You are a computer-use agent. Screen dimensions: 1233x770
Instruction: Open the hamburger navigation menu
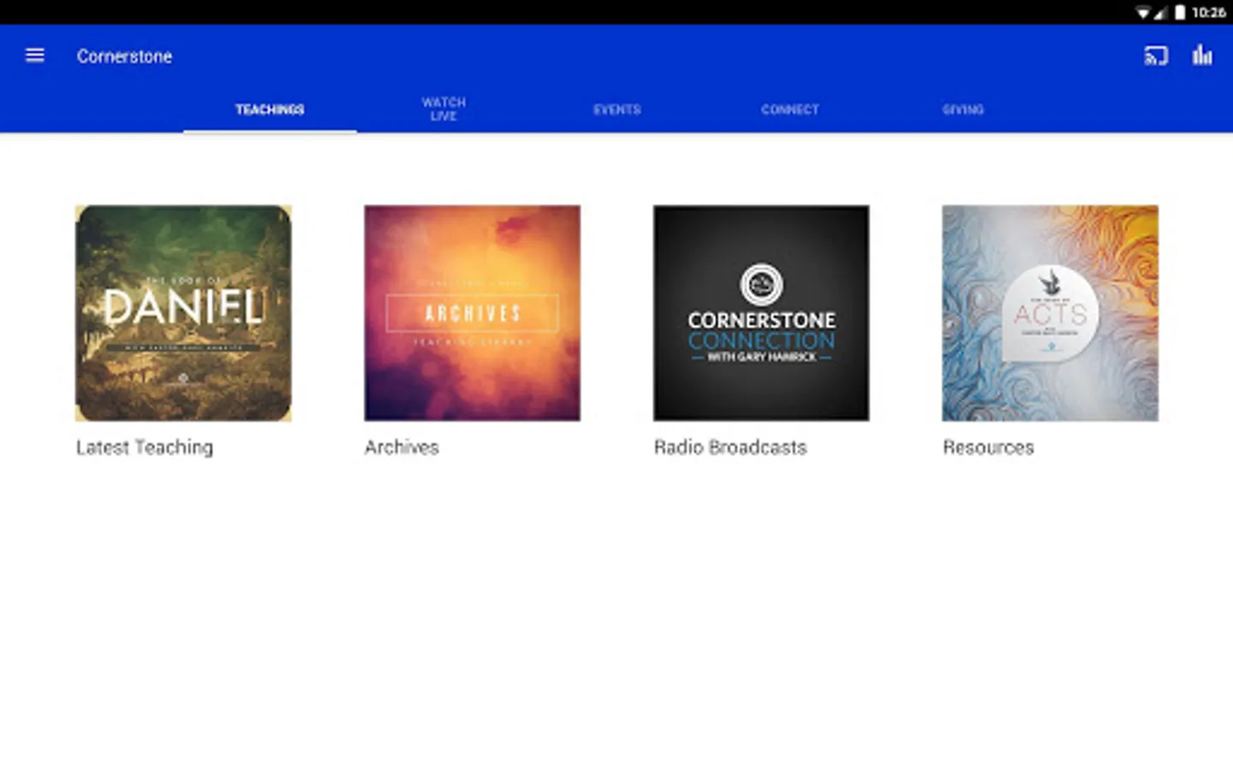click(x=35, y=56)
